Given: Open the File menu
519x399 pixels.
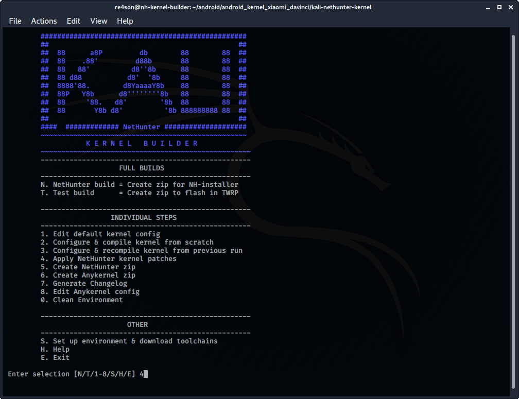Looking at the screenshot, I should coord(15,21).
